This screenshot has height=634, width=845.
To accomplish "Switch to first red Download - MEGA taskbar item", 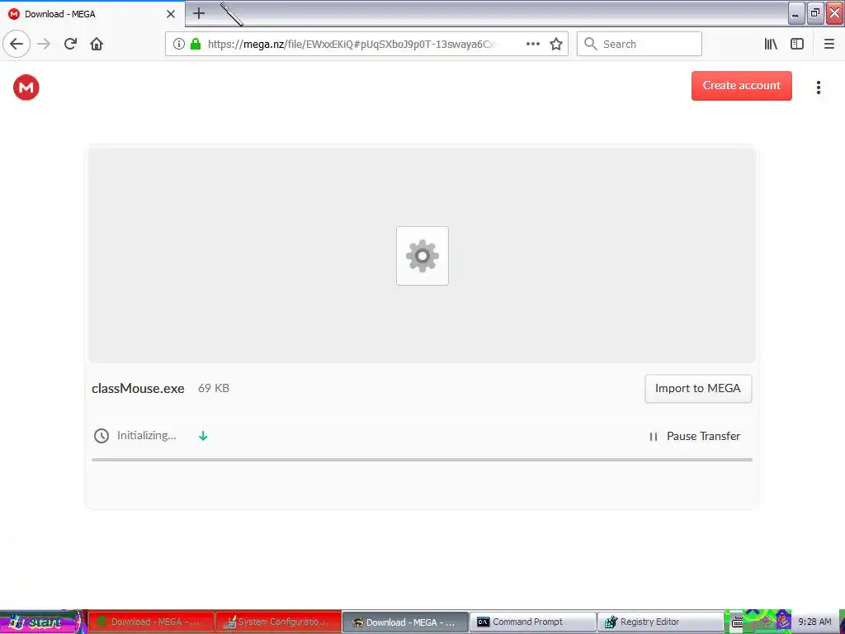I will (x=152, y=622).
